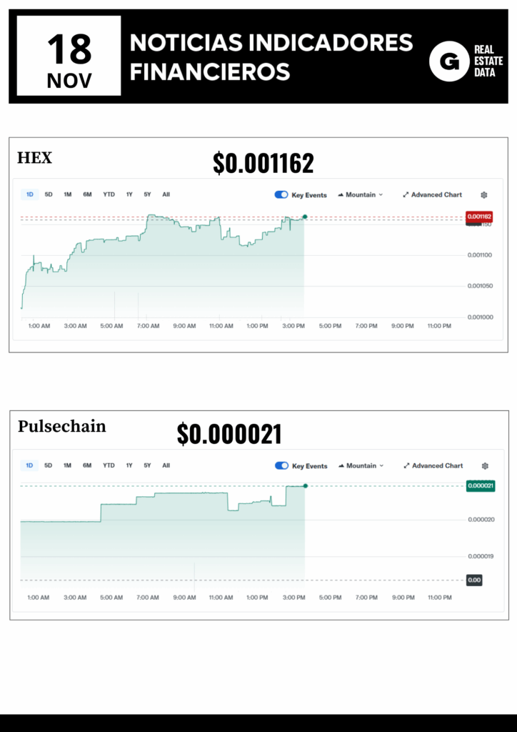Click the Pulsechain chart current-price dot marker
Viewport: 517px width, 732px height.
[306, 486]
